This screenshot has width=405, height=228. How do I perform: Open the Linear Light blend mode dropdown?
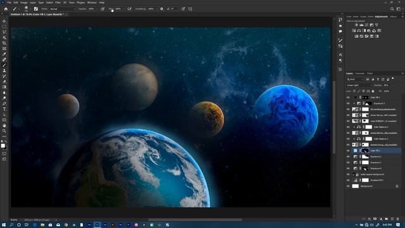pyautogui.click(x=359, y=85)
